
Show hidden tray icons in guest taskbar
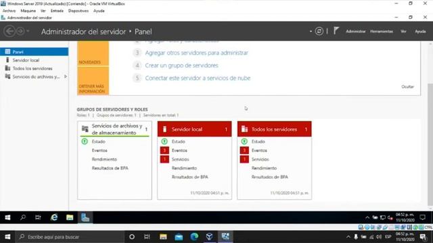tap(367, 217)
